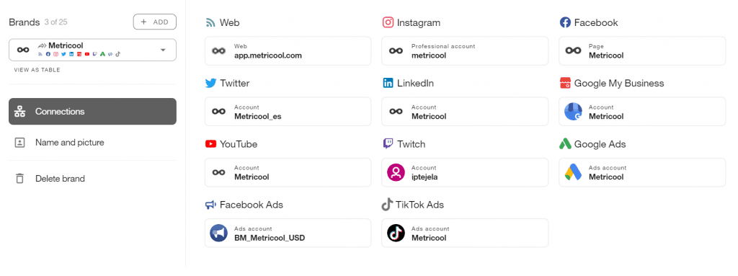
Task: Click the ADD brand button
Action: pos(155,22)
